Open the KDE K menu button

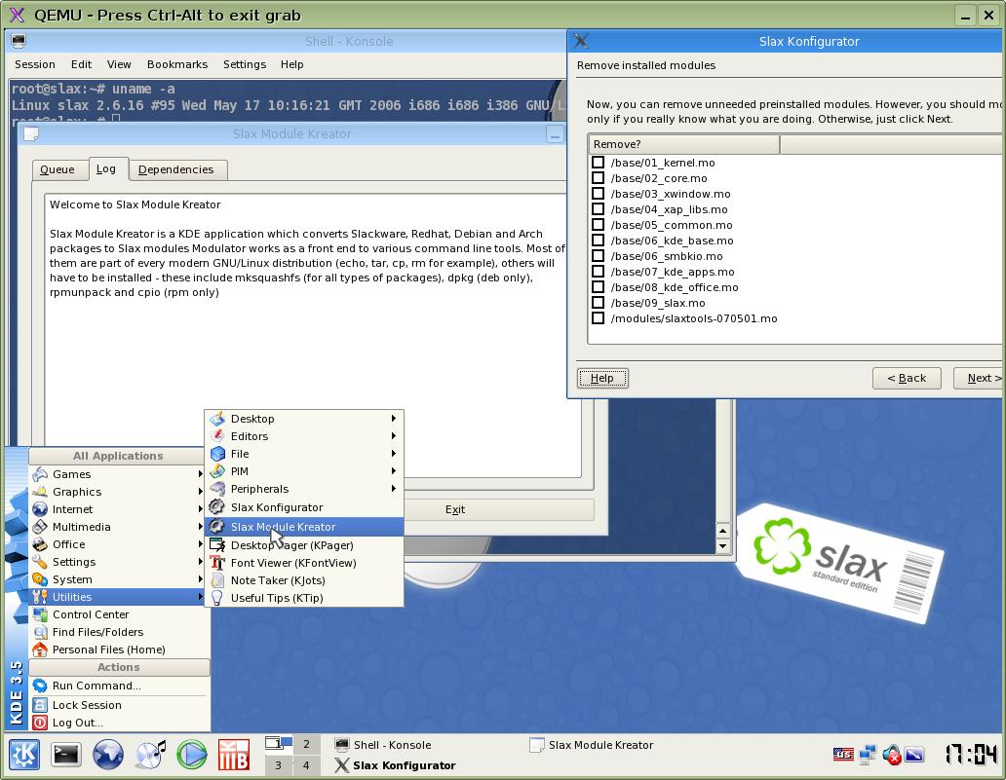24,755
